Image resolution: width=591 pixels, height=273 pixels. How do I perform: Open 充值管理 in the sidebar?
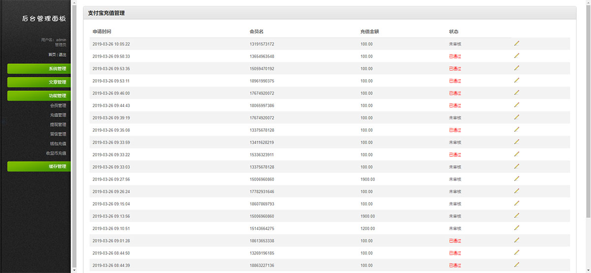click(x=58, y=115)
